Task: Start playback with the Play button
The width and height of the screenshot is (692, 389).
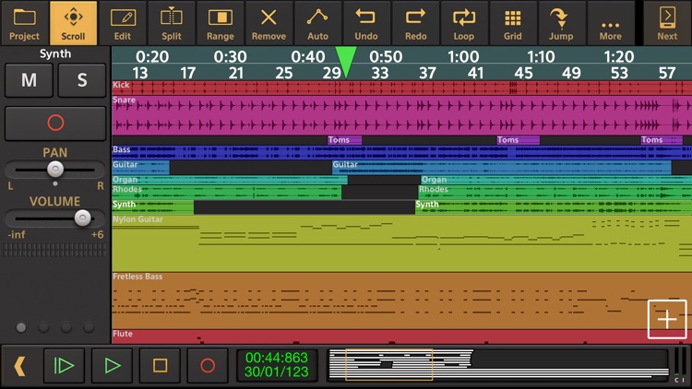Action: [112, 366]
